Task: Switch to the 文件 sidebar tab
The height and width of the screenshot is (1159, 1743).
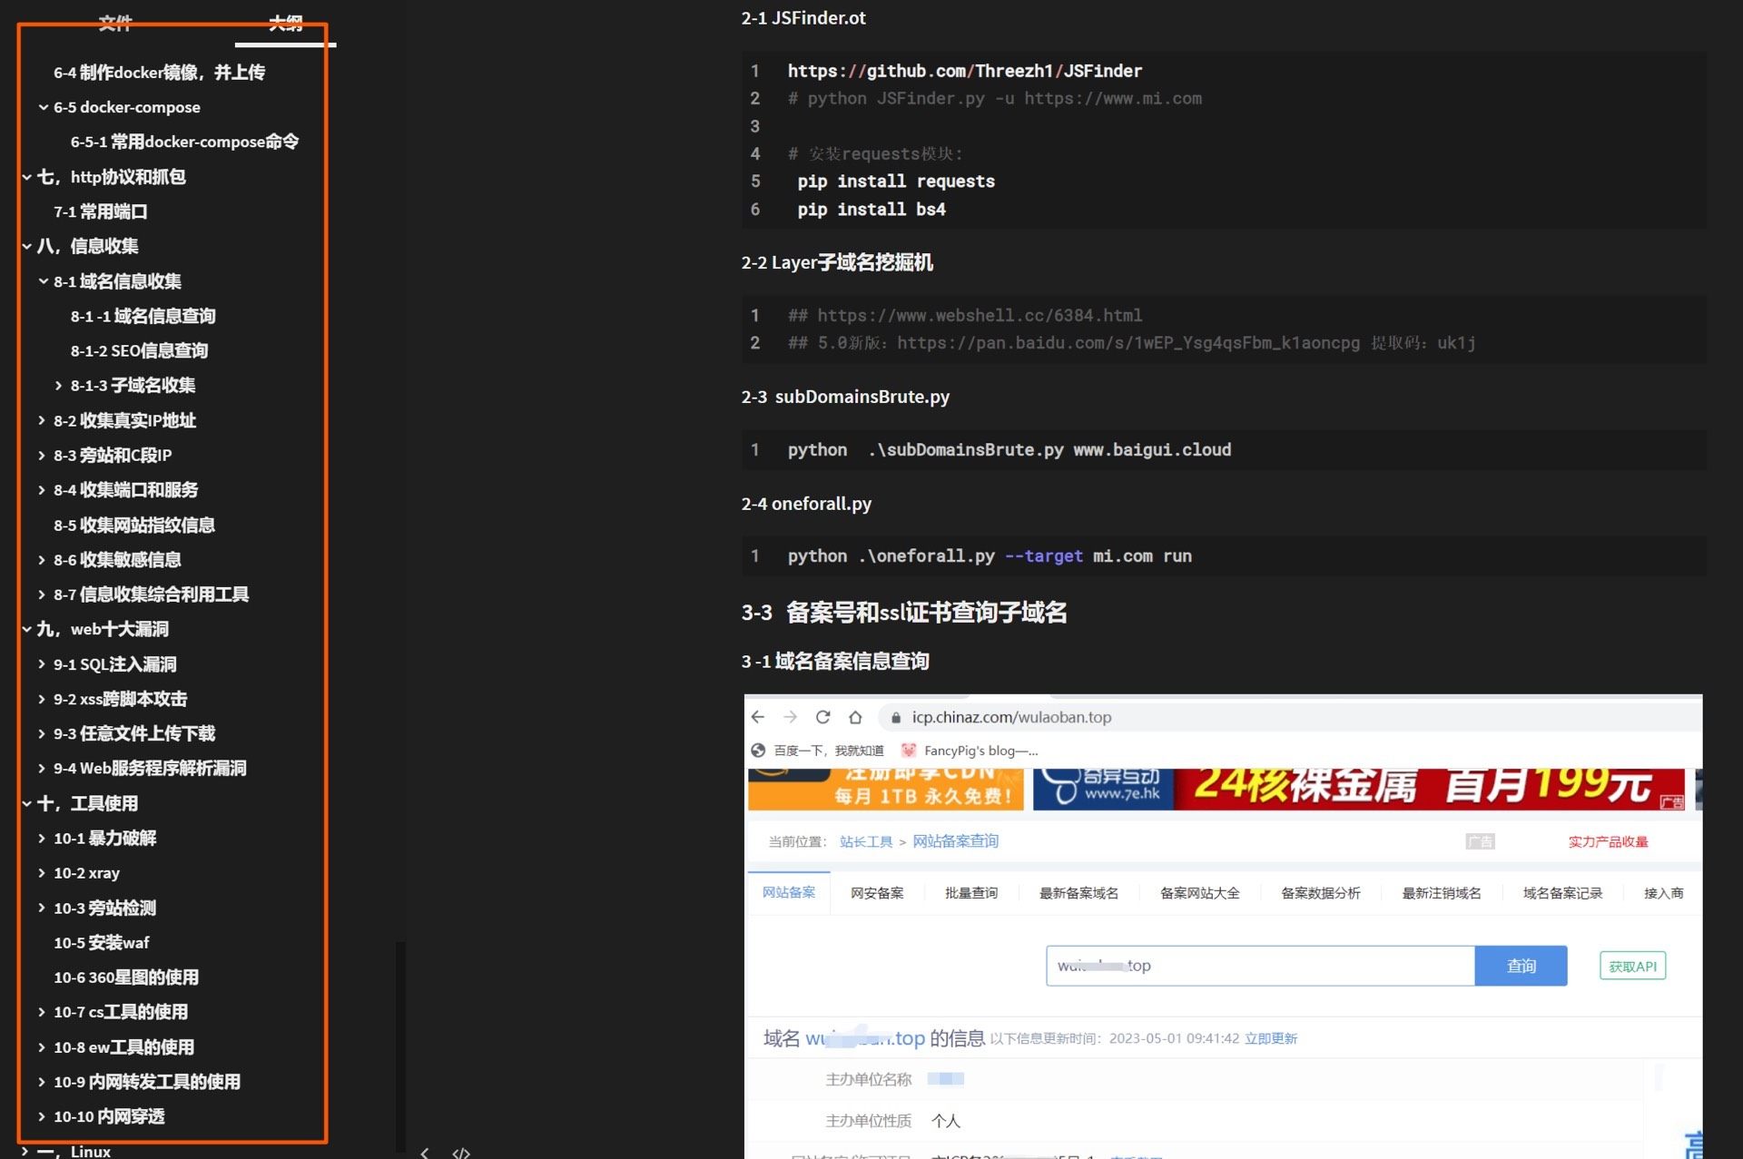Action: coord(114,23)
